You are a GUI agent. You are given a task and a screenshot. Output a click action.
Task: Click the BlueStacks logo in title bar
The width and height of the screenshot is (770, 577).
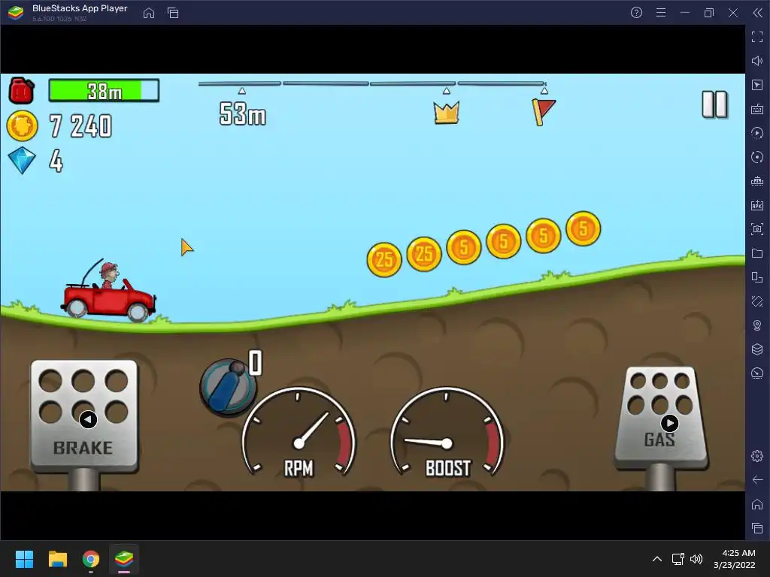click(x=16, y=13)
